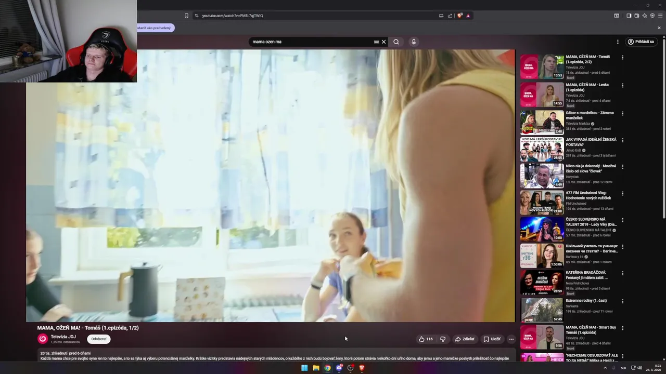This screenshot has height=374, width=666.
Task: Open File Explorer from taskbar
Action: coord(316,368)
